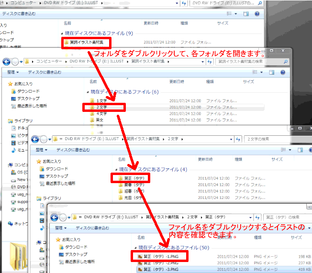Click the back arrow in the 賀詞イラスト素材集 window
This screenshot has width=312, height=273.
pos(6,62)
